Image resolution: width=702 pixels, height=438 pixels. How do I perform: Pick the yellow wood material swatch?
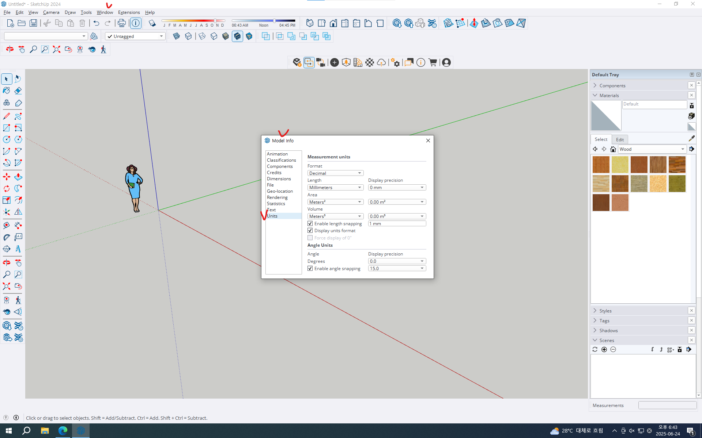(x=620, y=165)
